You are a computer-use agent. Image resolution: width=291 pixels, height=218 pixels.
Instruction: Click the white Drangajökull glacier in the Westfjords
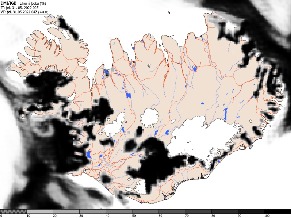66,35
